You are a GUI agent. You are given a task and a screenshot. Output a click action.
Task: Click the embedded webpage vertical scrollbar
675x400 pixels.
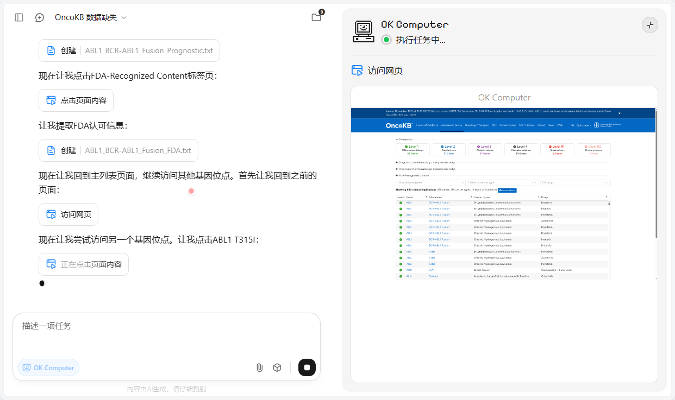657,174
